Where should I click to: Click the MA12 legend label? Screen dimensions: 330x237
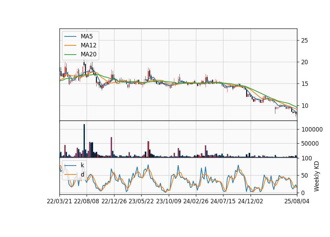[x=88, y=45]
